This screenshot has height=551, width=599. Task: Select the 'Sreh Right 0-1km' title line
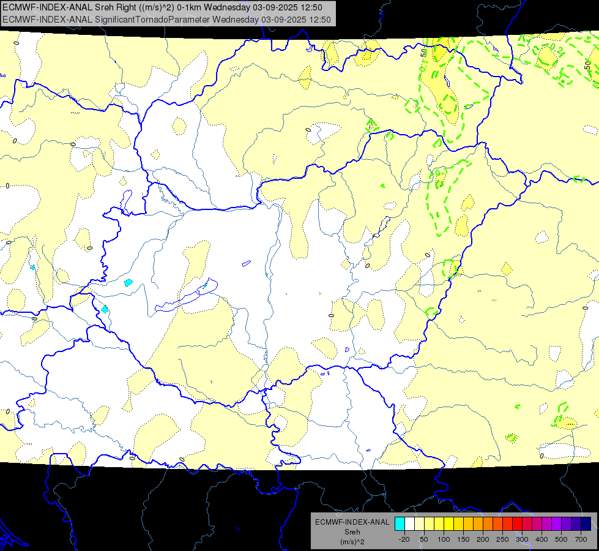pos(162,7)
